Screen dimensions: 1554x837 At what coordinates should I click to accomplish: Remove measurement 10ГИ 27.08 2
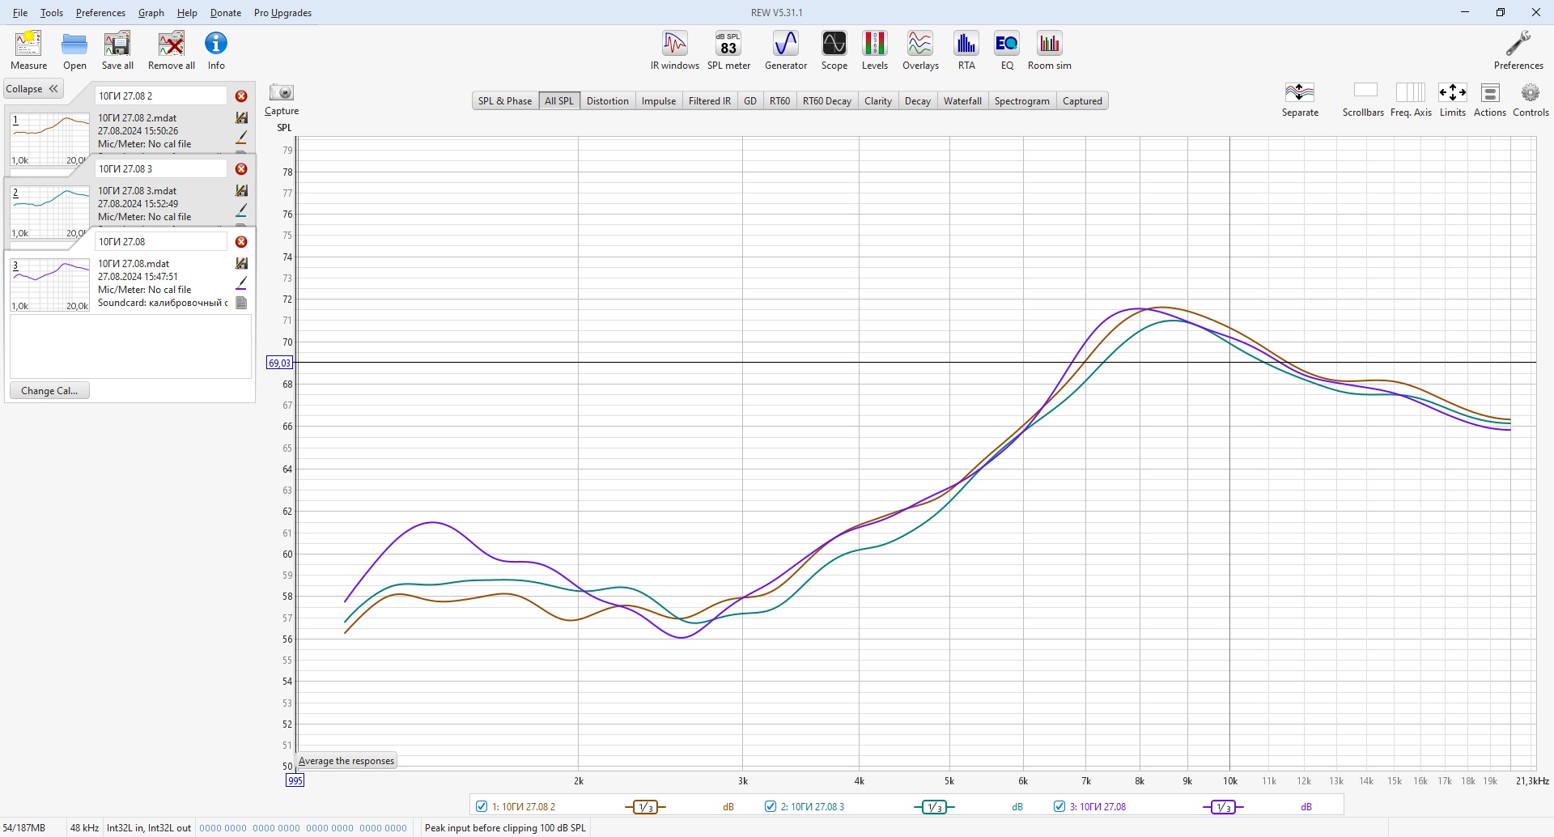pos(241,96)
